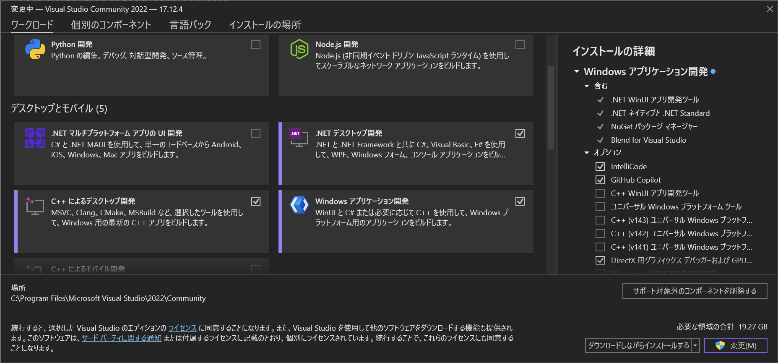The image size is (778, 363).
Task: Click the Node.js 開発 card description text
Action: [412, 61]
